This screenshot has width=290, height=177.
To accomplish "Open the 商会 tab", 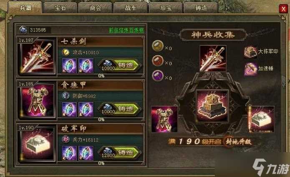I will click(x=96, y=8).
